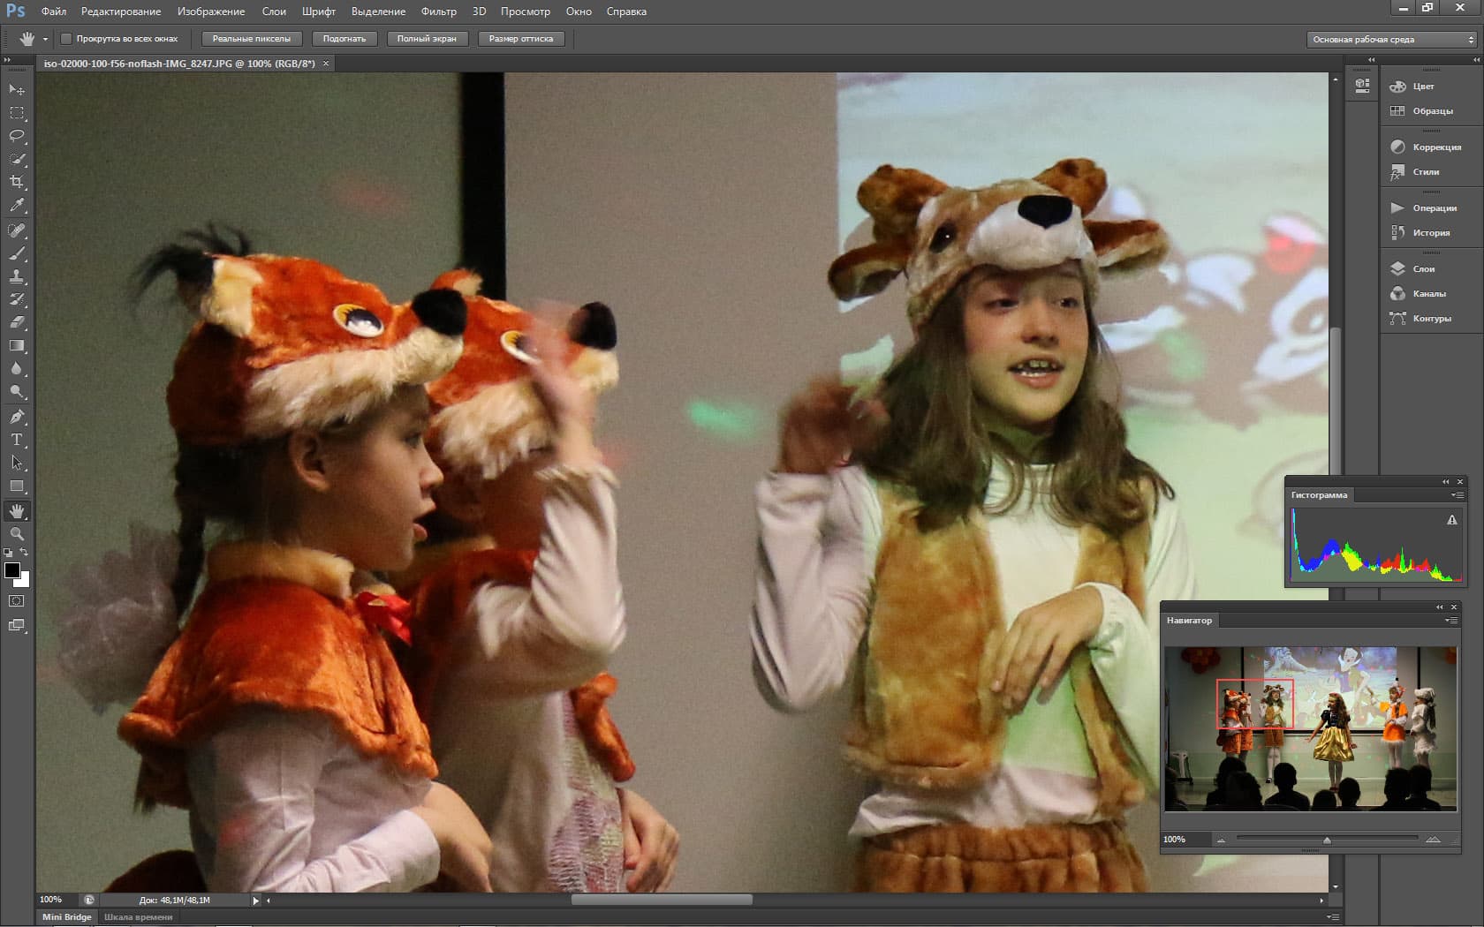This screenshot has height=927, width=1484.
Task: Open the Просмотр menu
Action: pos(525,11)
